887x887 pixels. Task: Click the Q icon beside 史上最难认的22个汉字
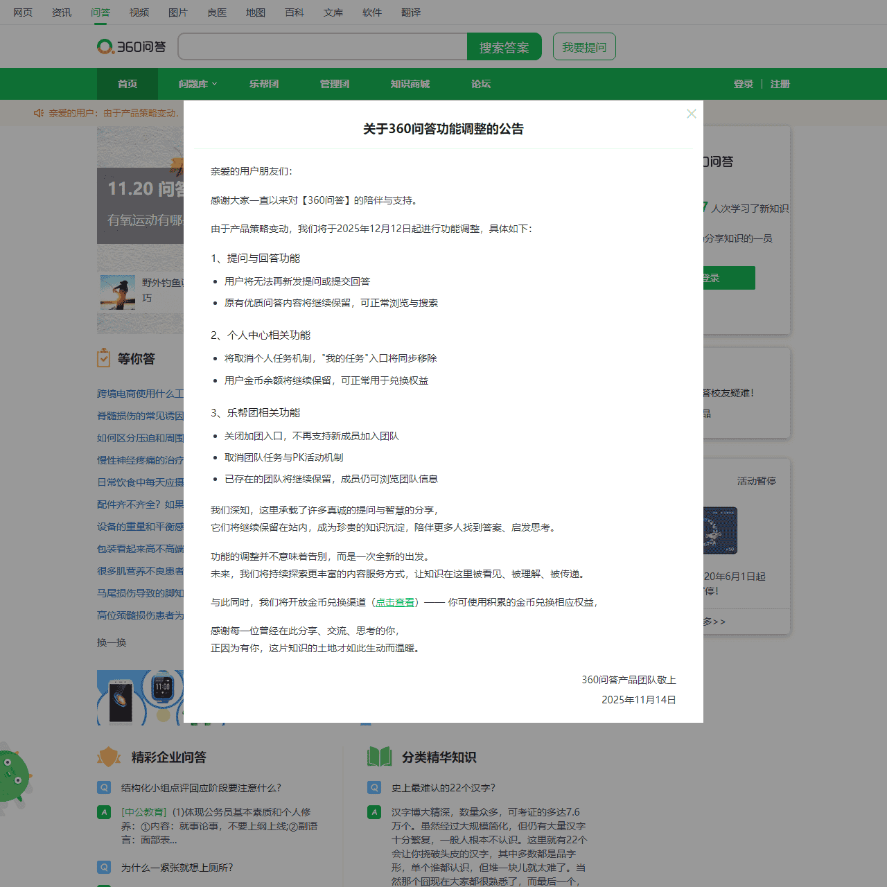374,788
